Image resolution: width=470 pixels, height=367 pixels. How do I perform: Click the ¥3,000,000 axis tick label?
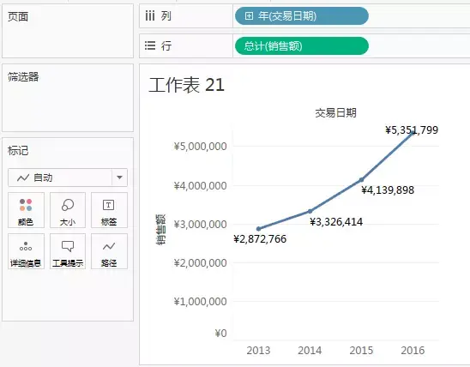(200, 225)
